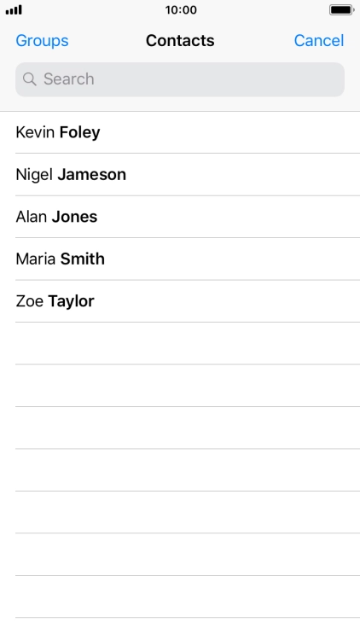Open Alan Jones contact entry

[x=180, y=217]
